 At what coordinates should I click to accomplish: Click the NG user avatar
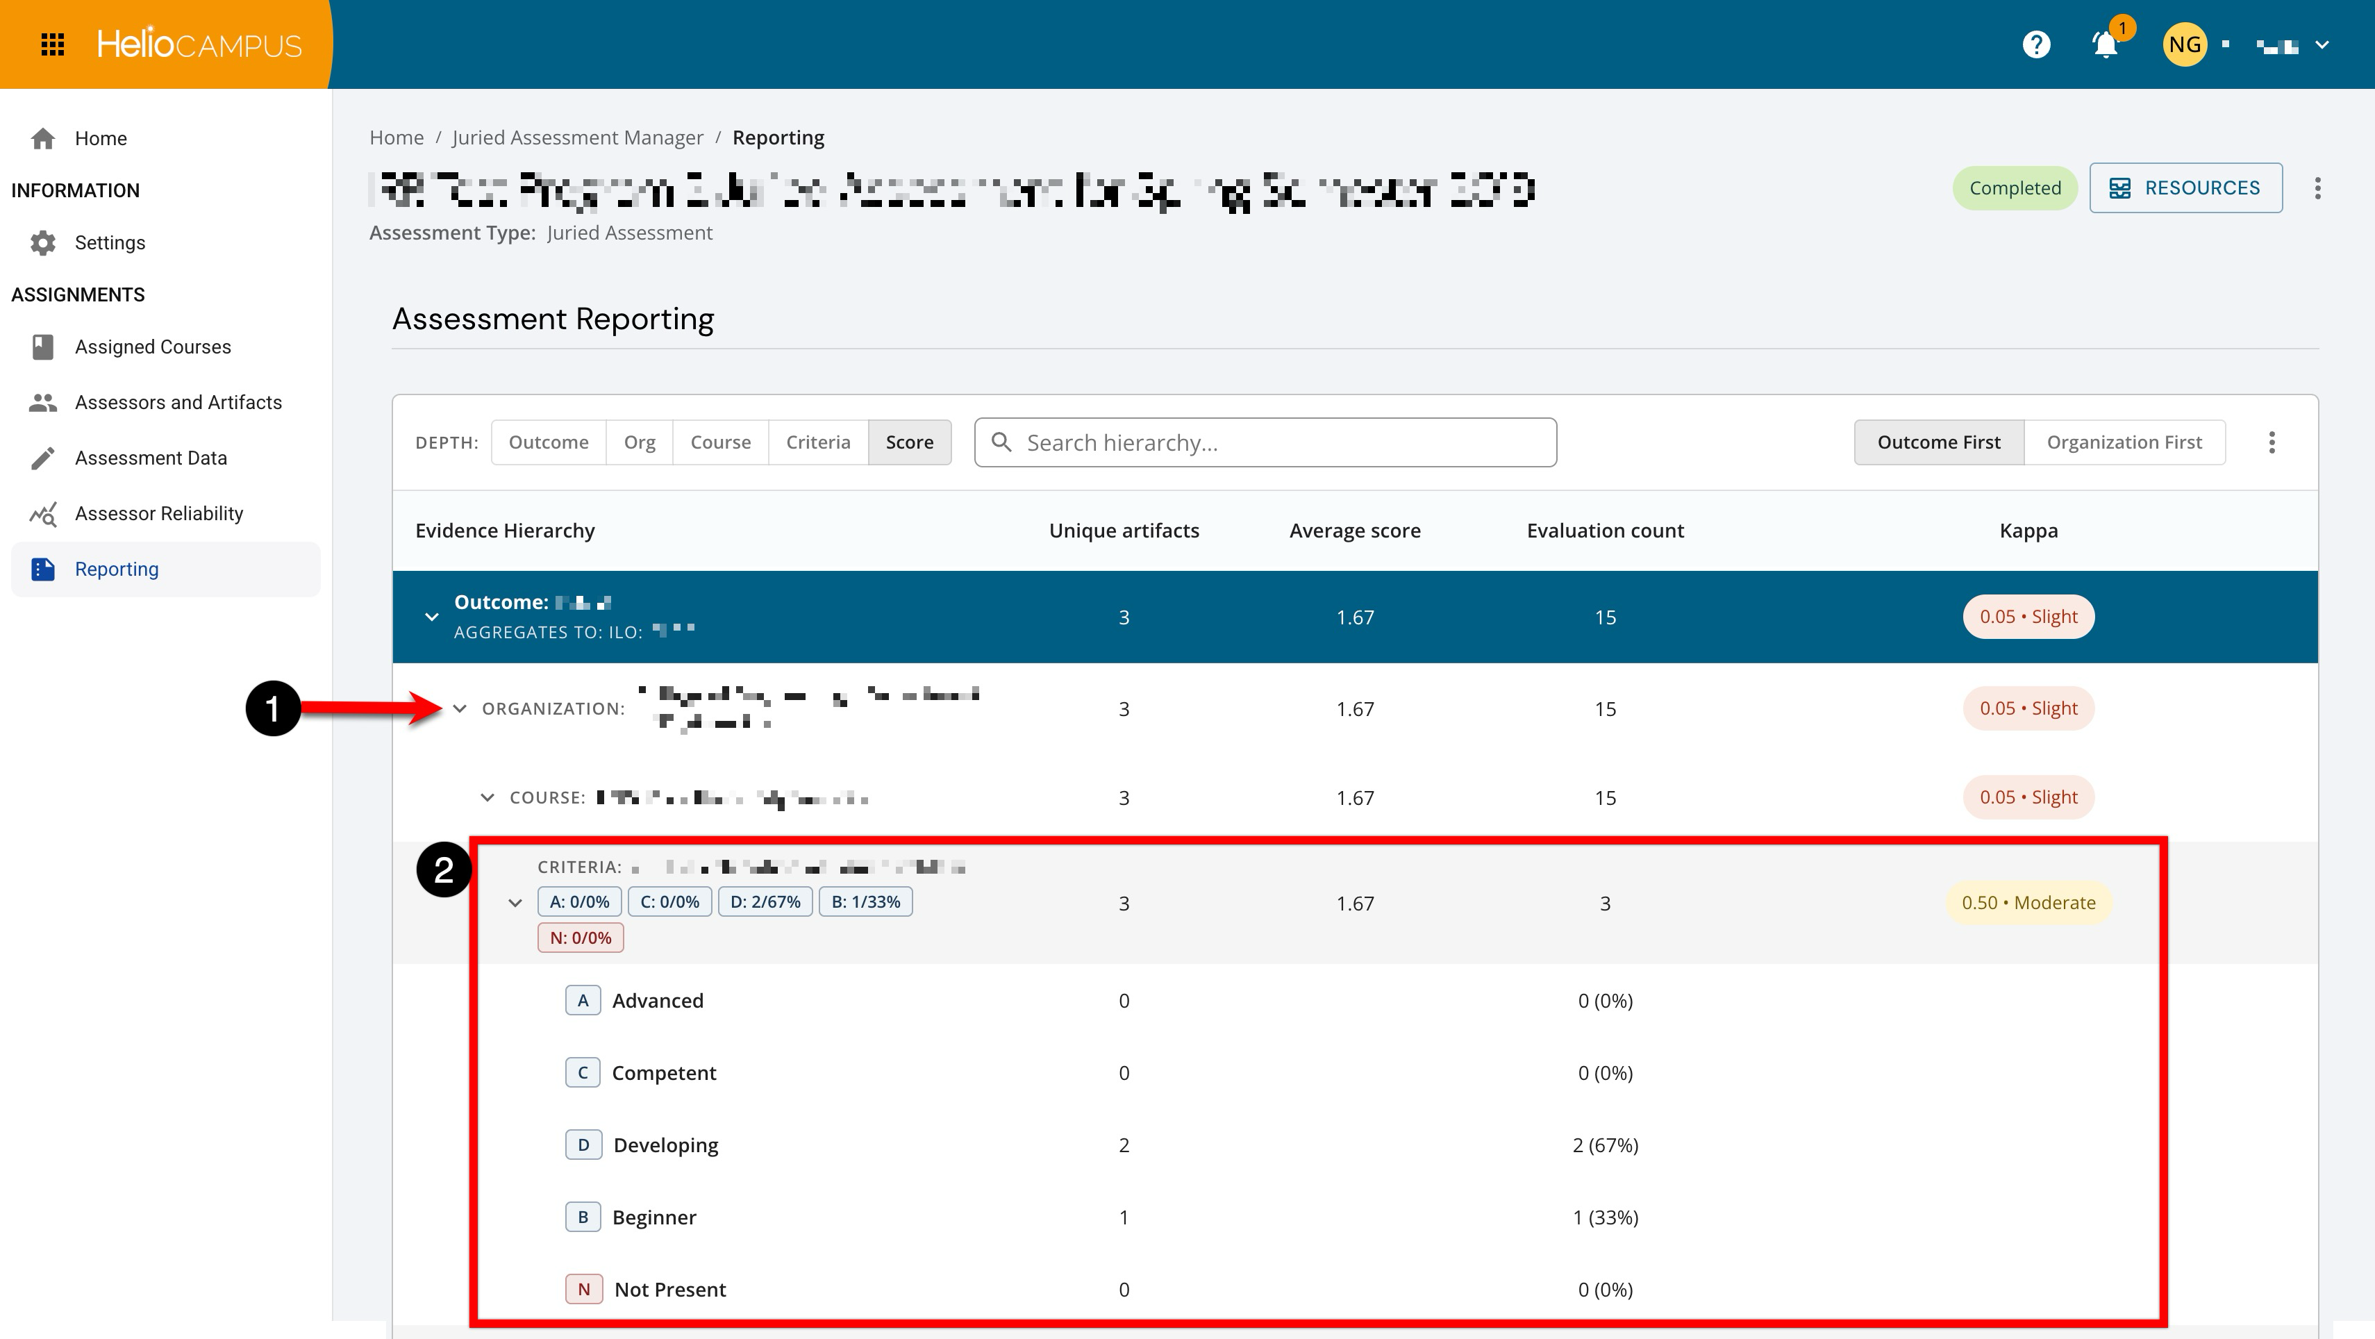(2184, 44)
